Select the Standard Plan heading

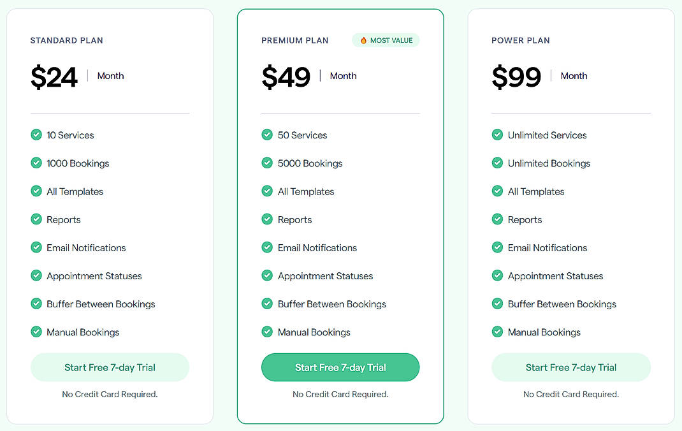pos(66,40)
